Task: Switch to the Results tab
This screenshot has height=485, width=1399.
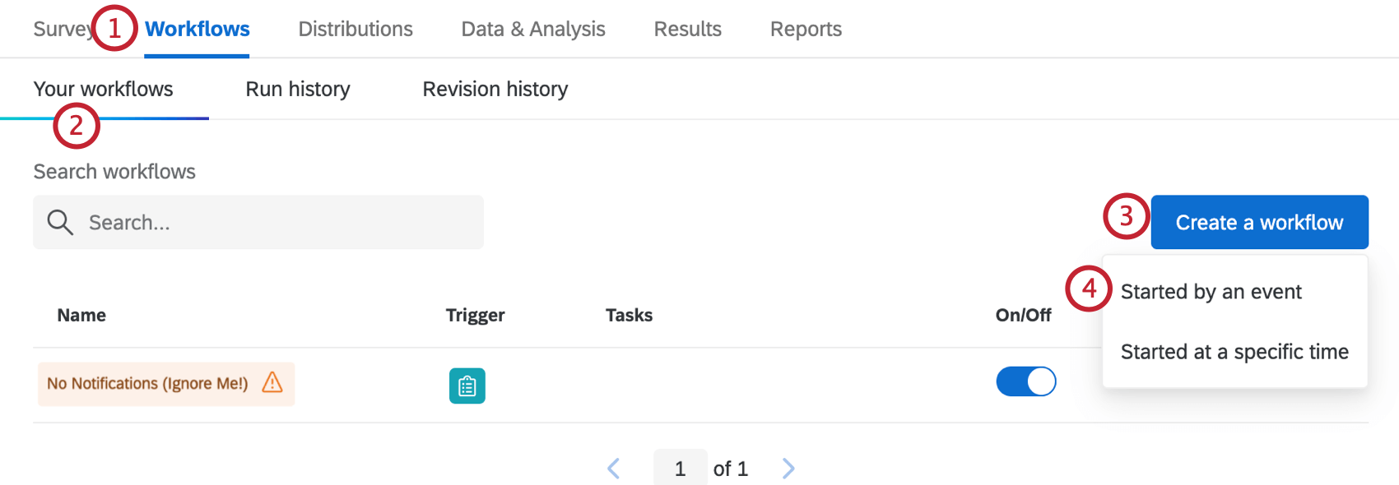Action: tap(688, 30)
